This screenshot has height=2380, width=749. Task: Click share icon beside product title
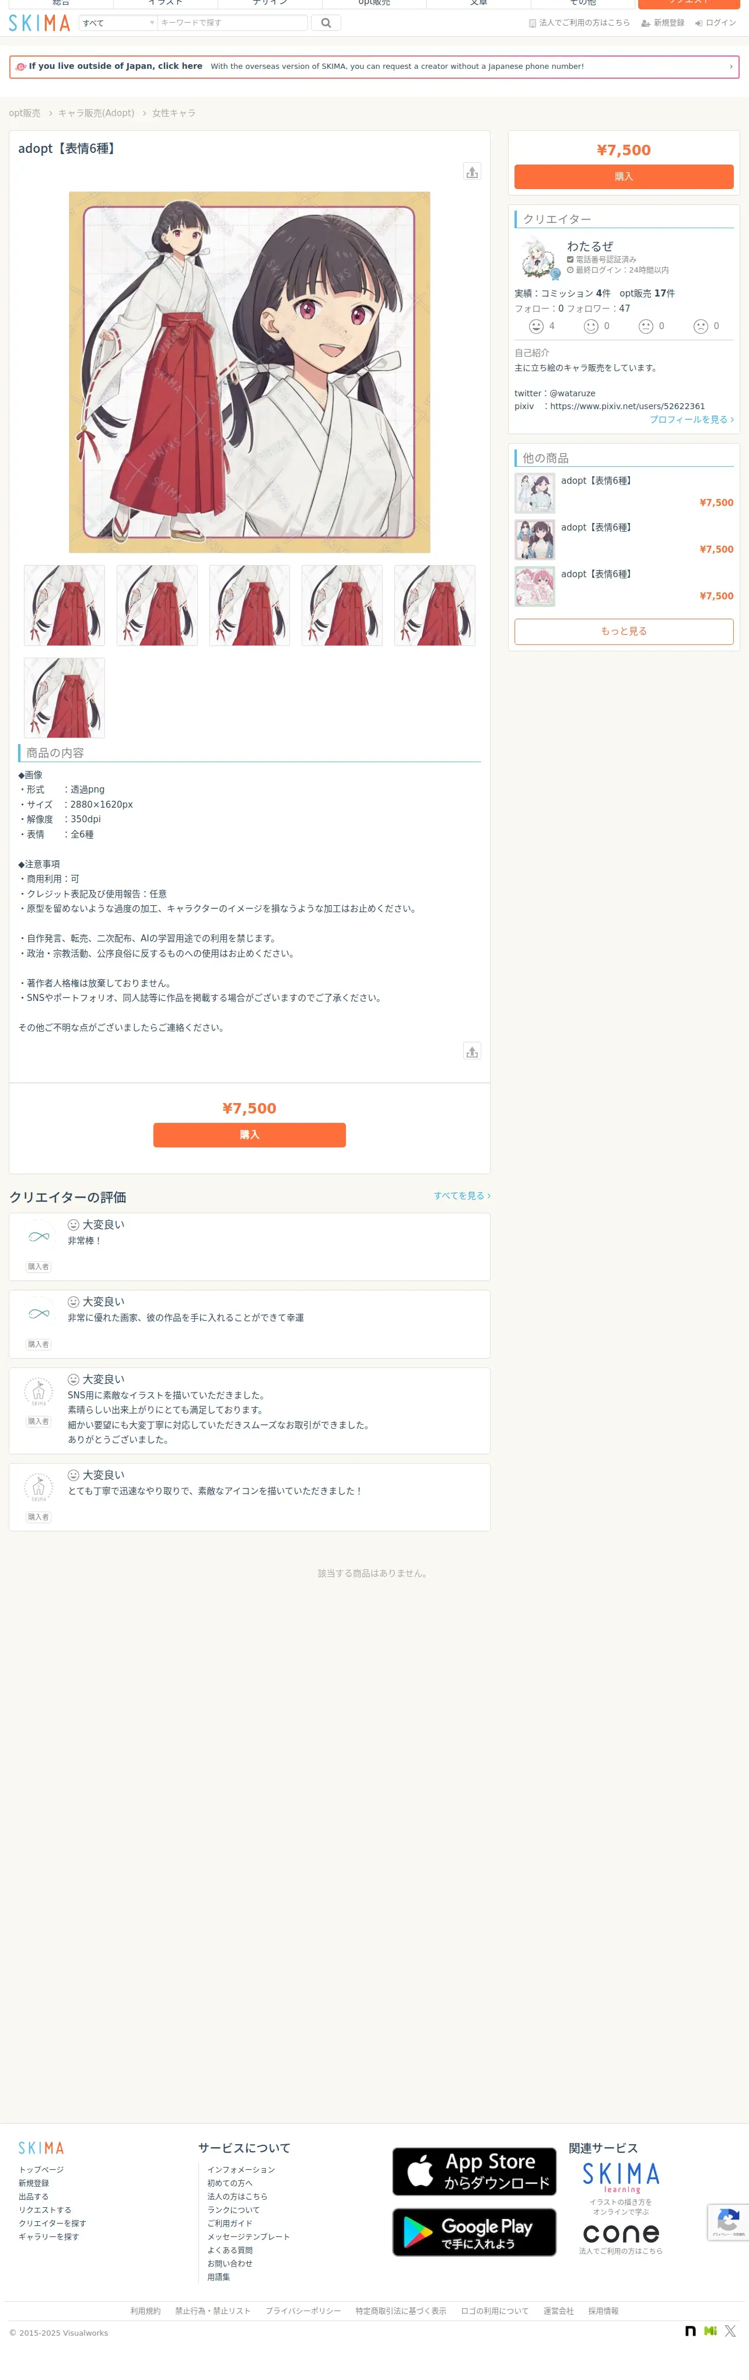(472, 172)
